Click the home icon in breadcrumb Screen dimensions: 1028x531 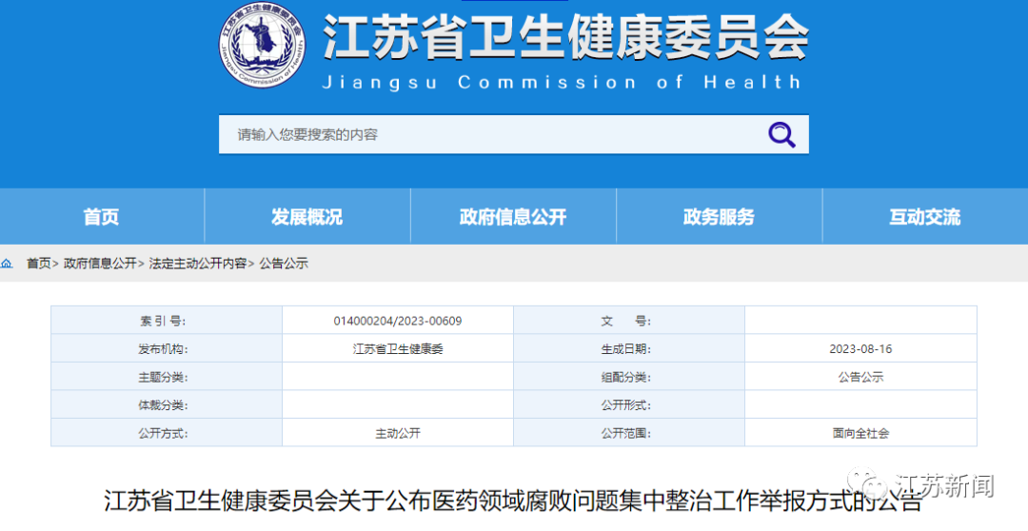click(8, 264)
